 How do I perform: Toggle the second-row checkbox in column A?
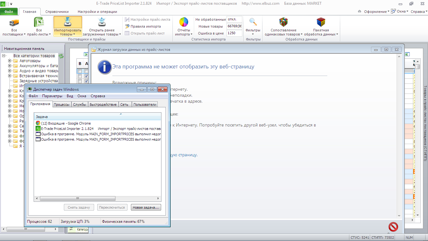click(87, 76)
